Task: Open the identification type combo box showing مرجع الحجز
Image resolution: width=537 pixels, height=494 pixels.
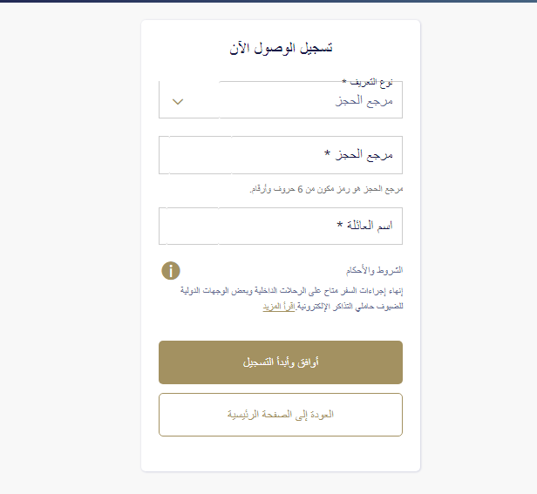Action: 281,99
